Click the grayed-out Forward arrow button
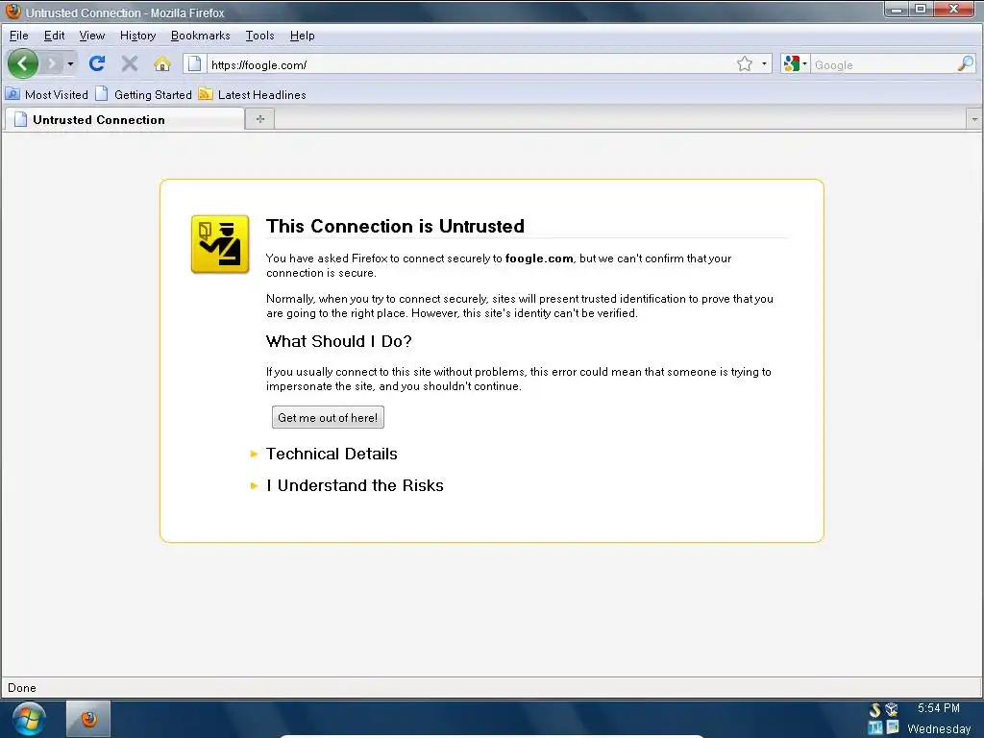The height and width of the screenshot is (738, 984). (x=53, y=64)
